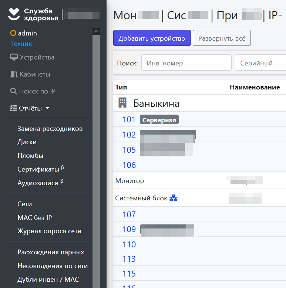Select the Пломбы report
Viewport: 286px width, 288px height.
click(x=30, y=156)
